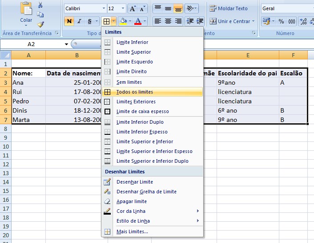Image resolution: width=314 pixels, height=243 pixels.
Task: Open alignment group dialog launcher
Action: click(254, 33)
